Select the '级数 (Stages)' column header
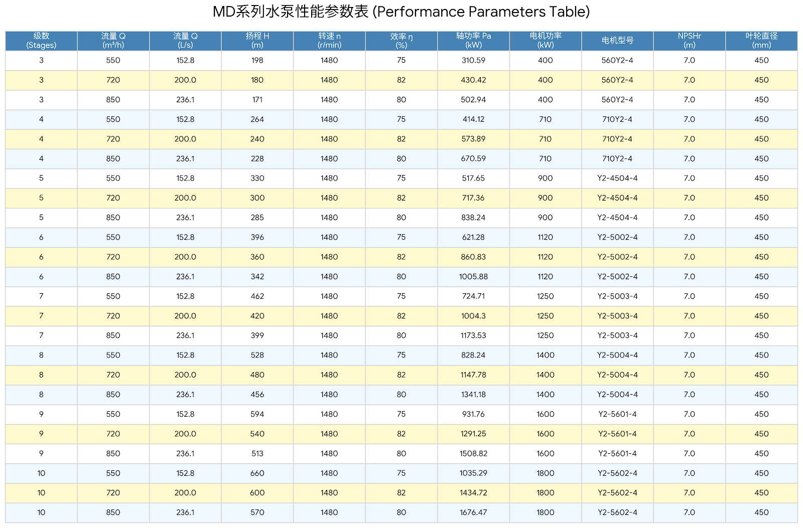 click(41, 41)
